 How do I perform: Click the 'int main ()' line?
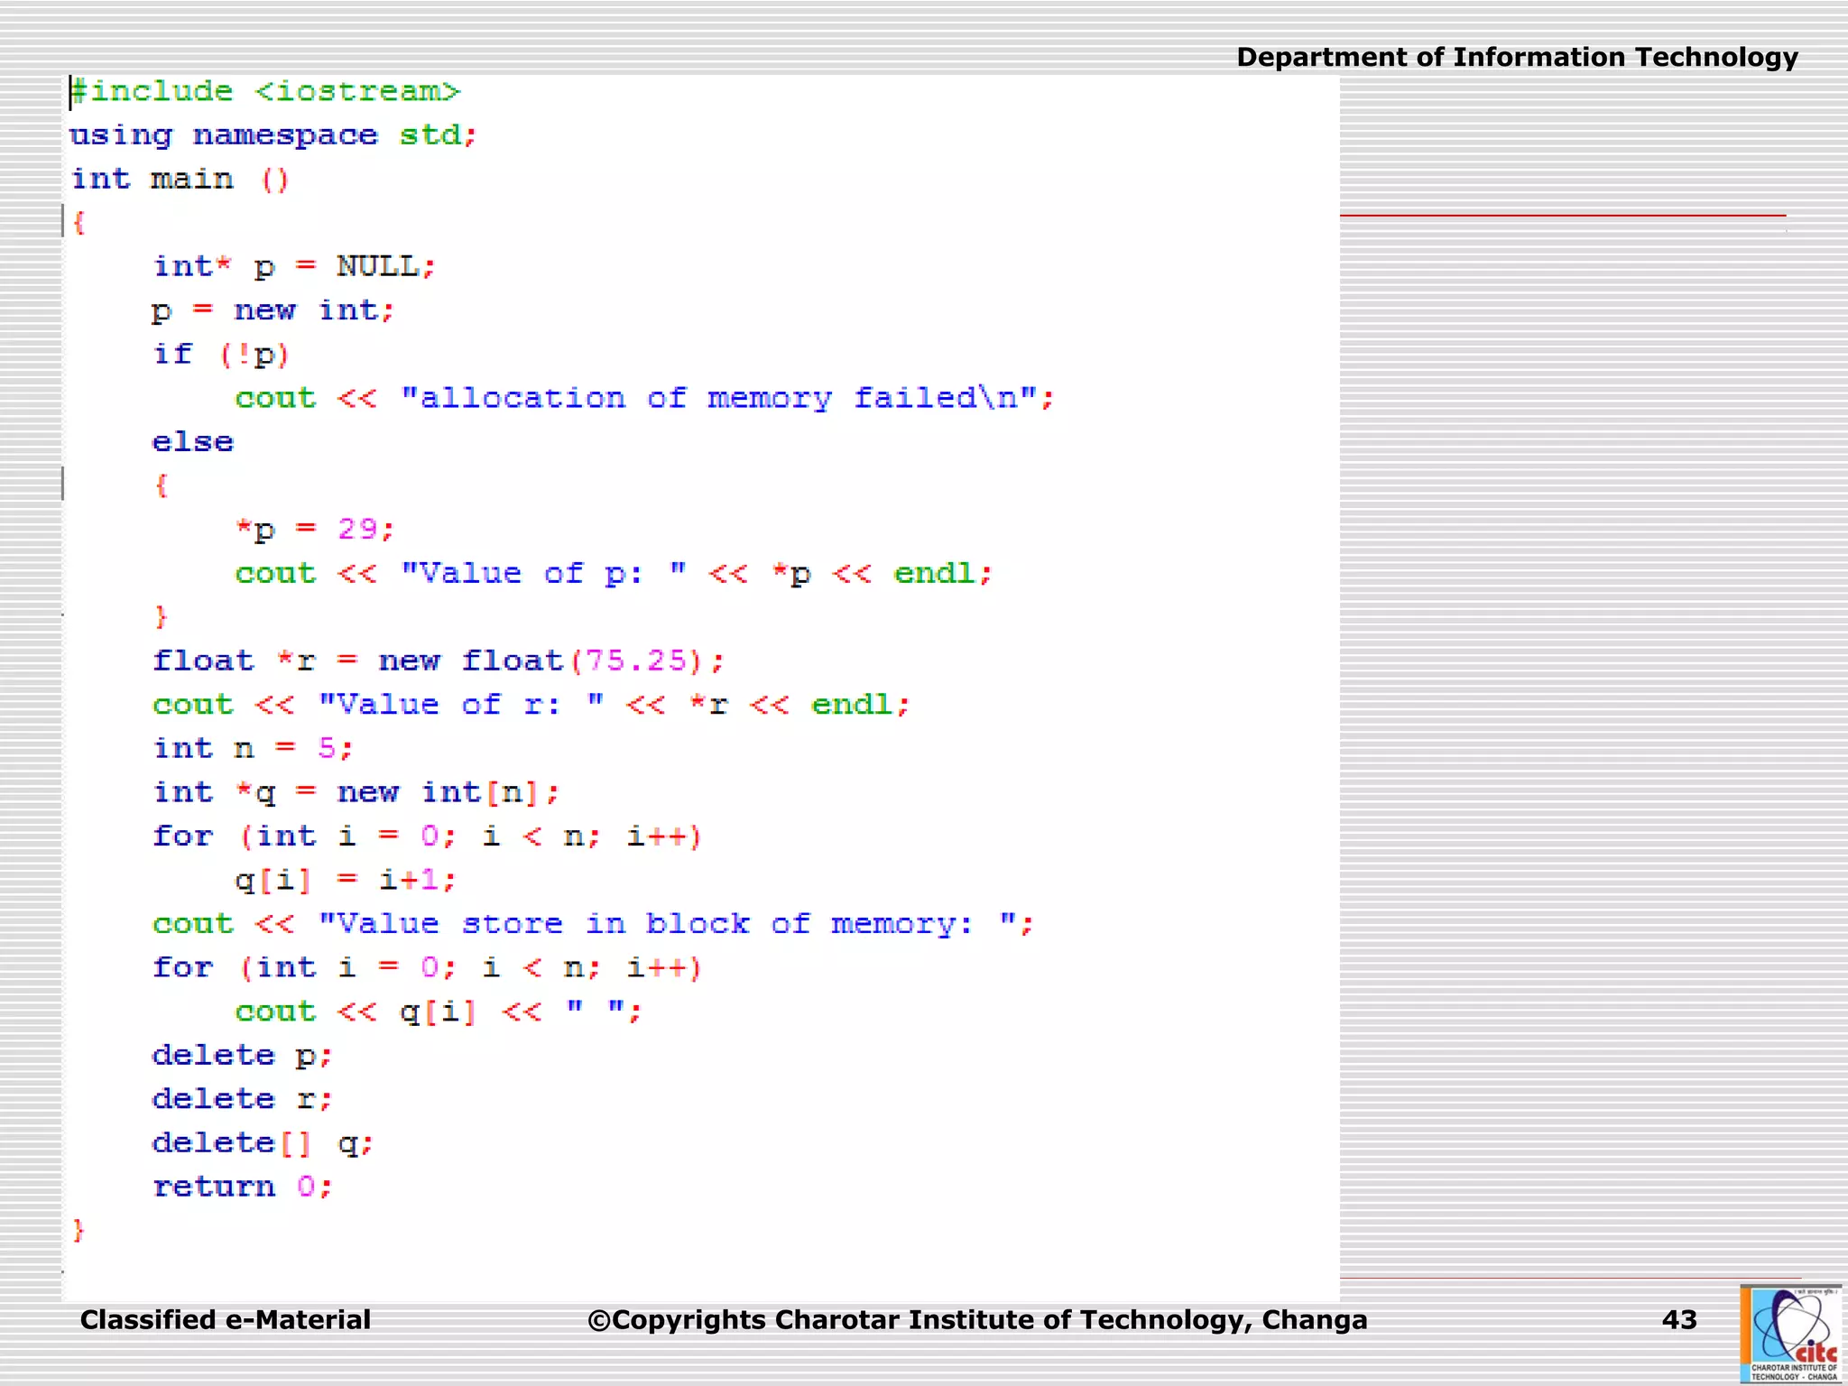coord(180,179)
